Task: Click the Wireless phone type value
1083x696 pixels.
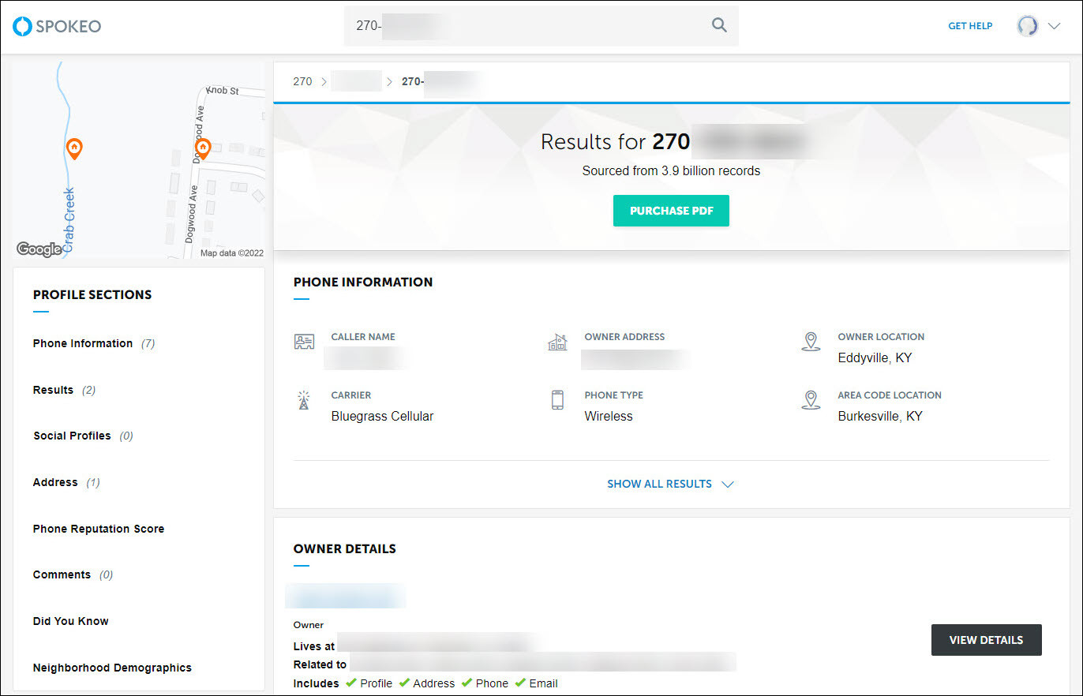Action: point(609,416)
